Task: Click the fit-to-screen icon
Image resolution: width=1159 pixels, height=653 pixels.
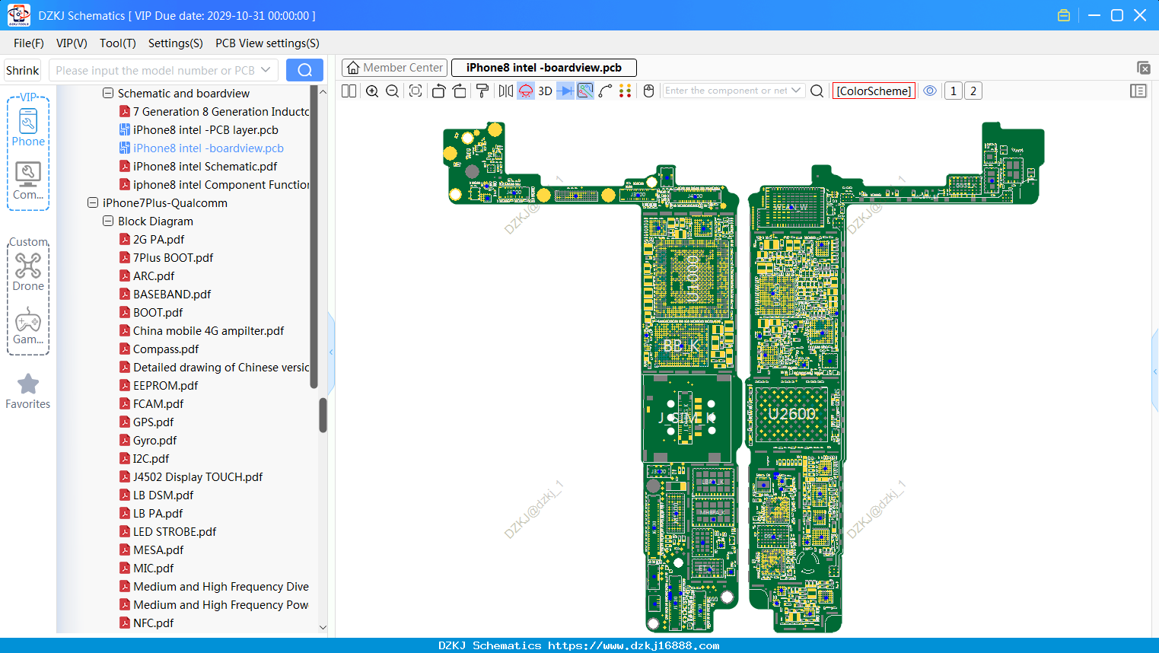Action: 416,91
